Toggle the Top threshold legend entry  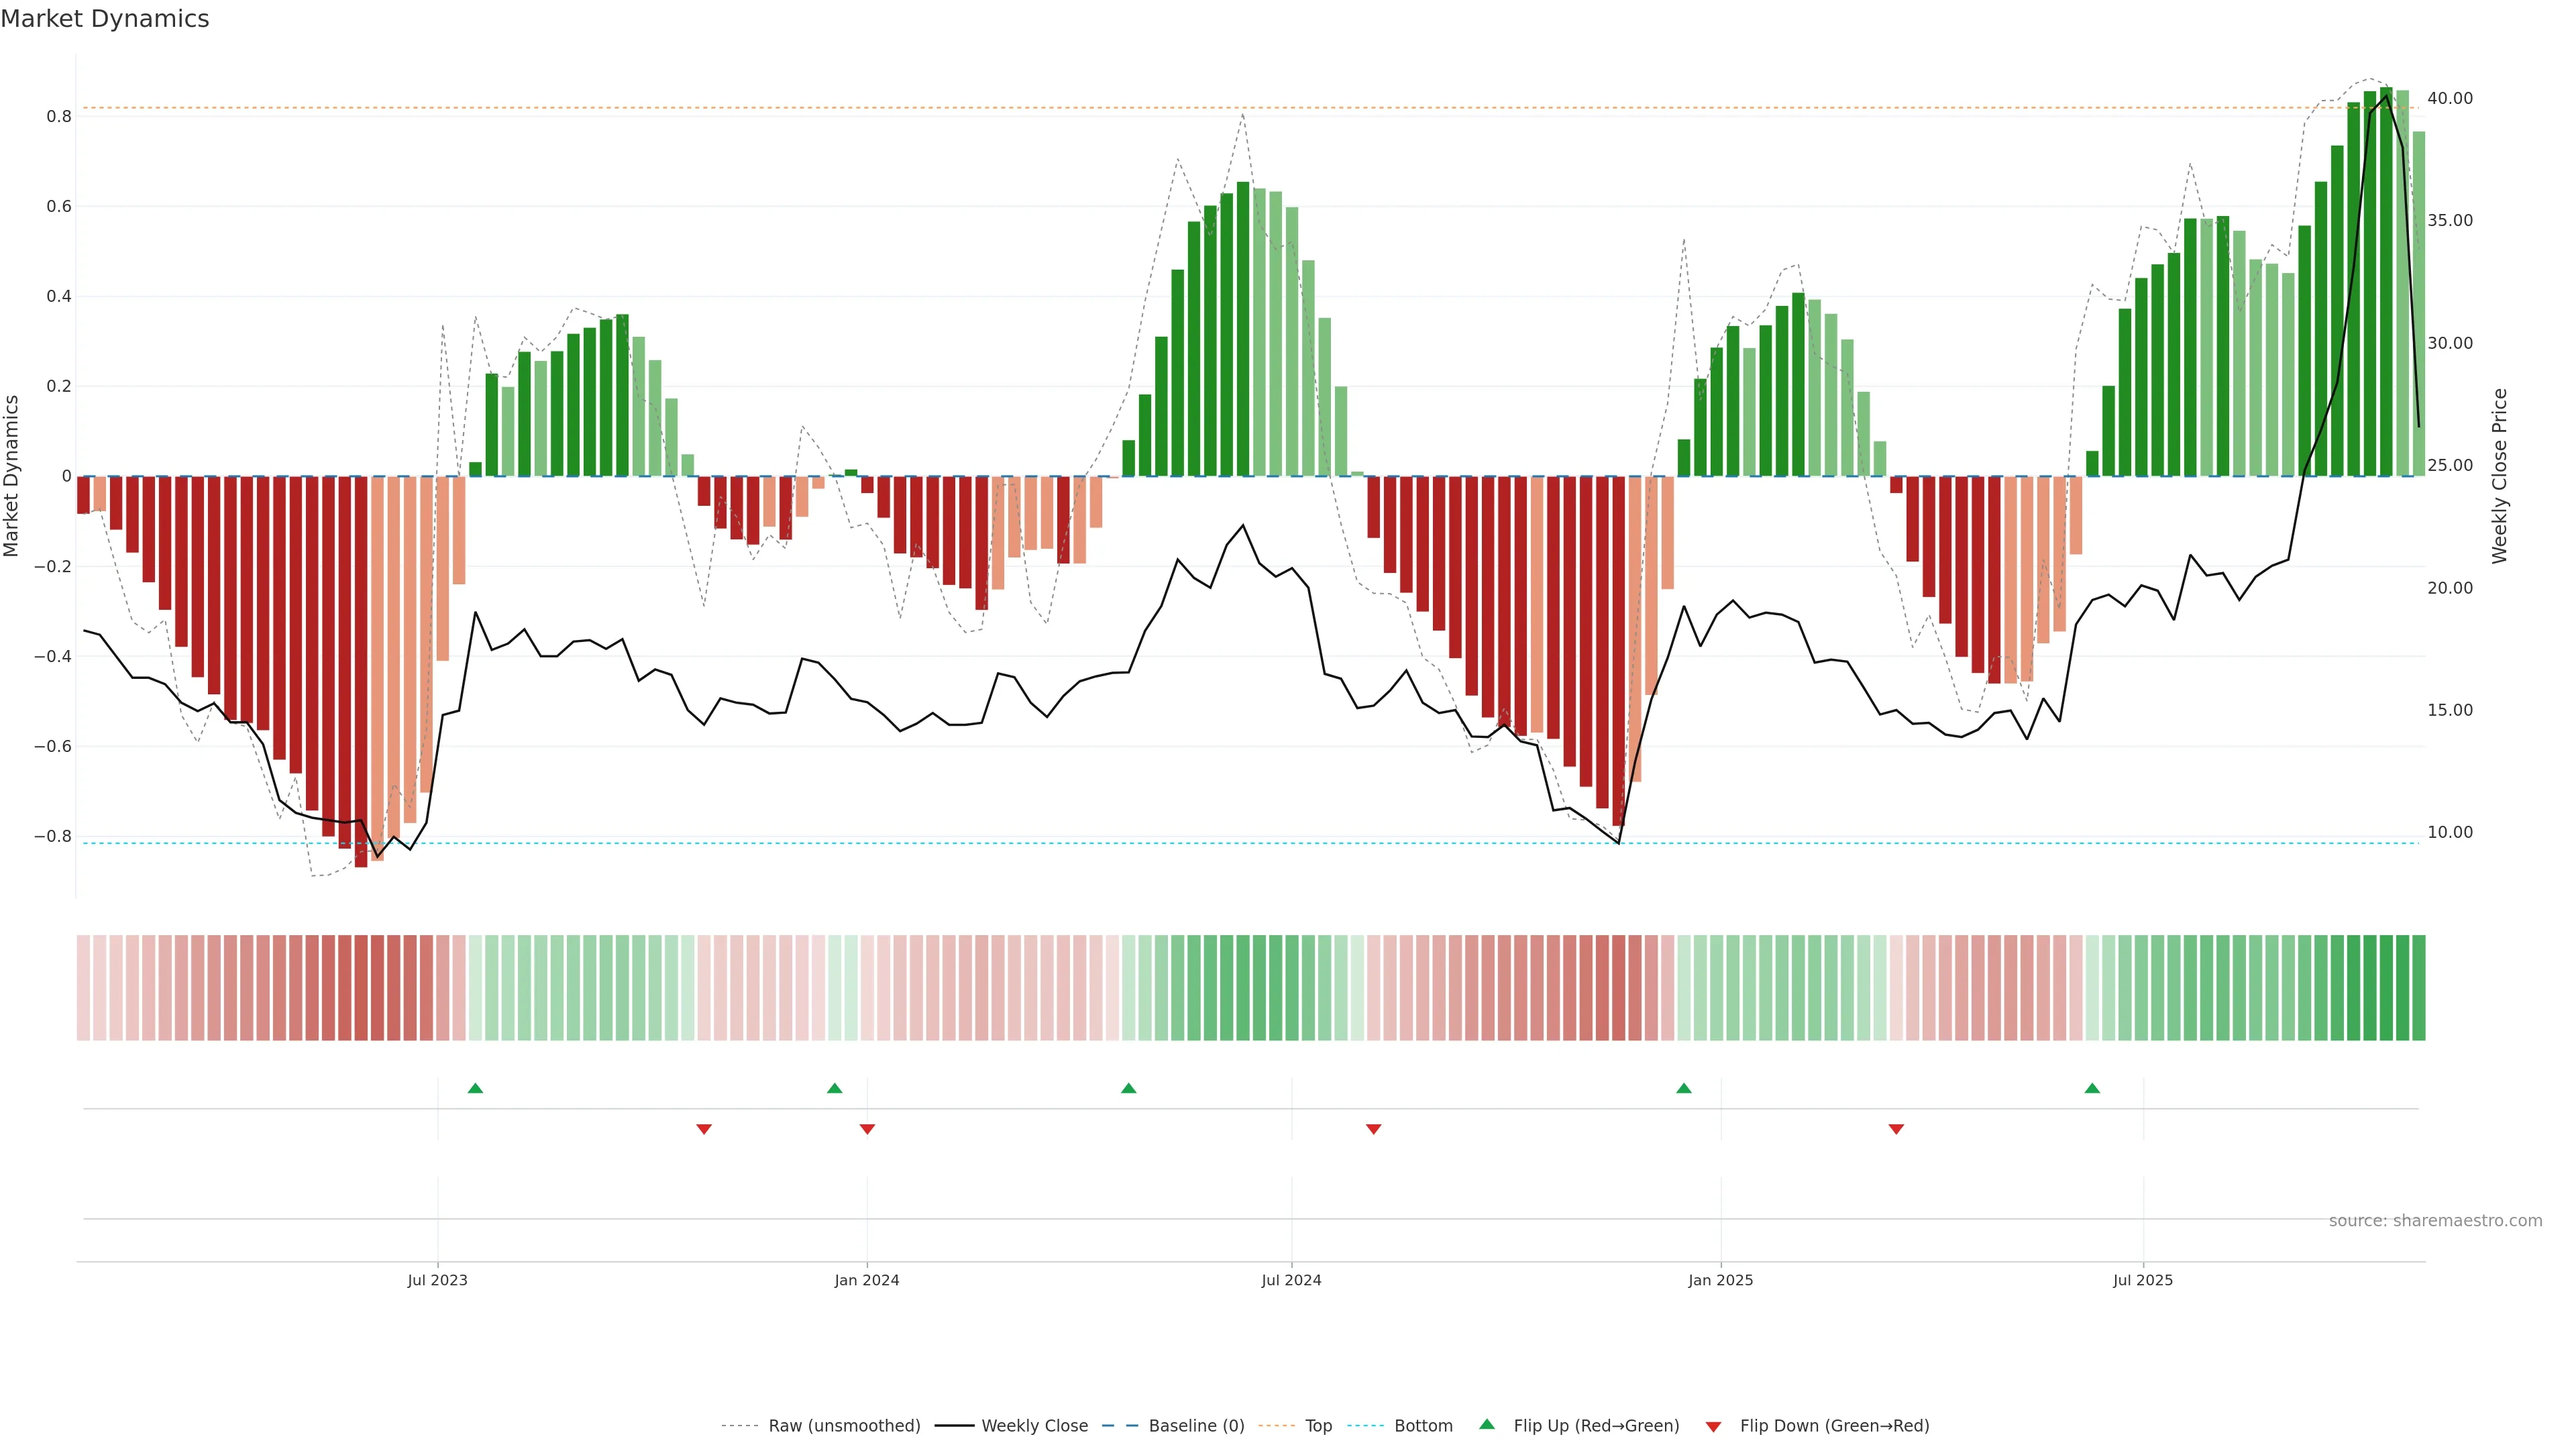[1318, 1426]
